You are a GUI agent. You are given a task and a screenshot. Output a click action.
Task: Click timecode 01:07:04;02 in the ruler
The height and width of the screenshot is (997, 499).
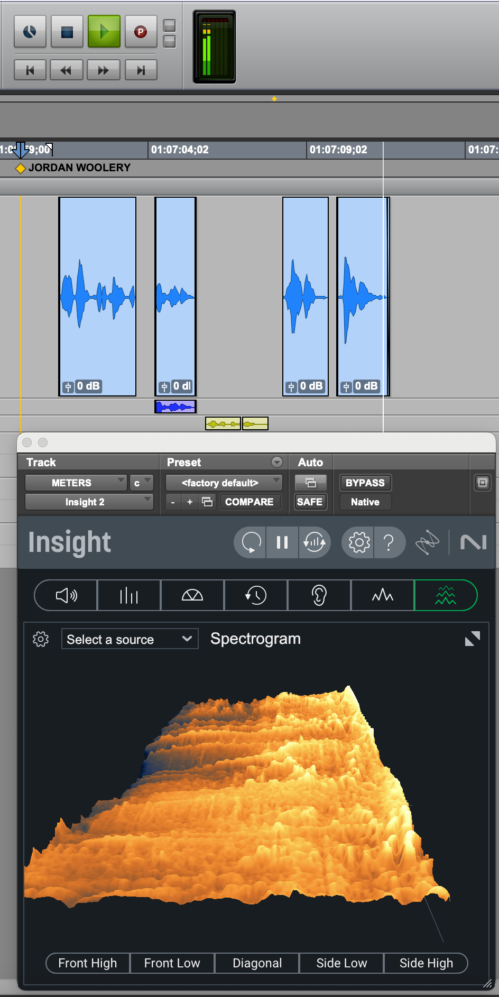tap(180, 150)
